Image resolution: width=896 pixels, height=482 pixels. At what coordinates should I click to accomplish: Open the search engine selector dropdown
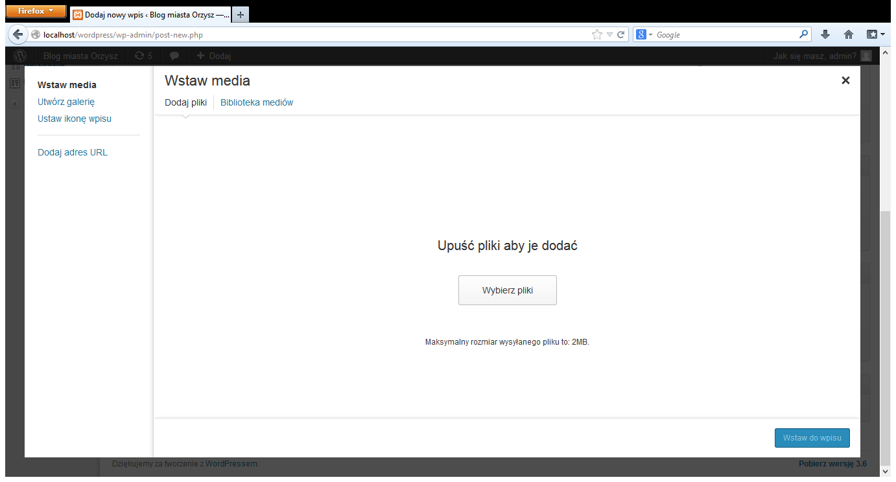[644, 35]
